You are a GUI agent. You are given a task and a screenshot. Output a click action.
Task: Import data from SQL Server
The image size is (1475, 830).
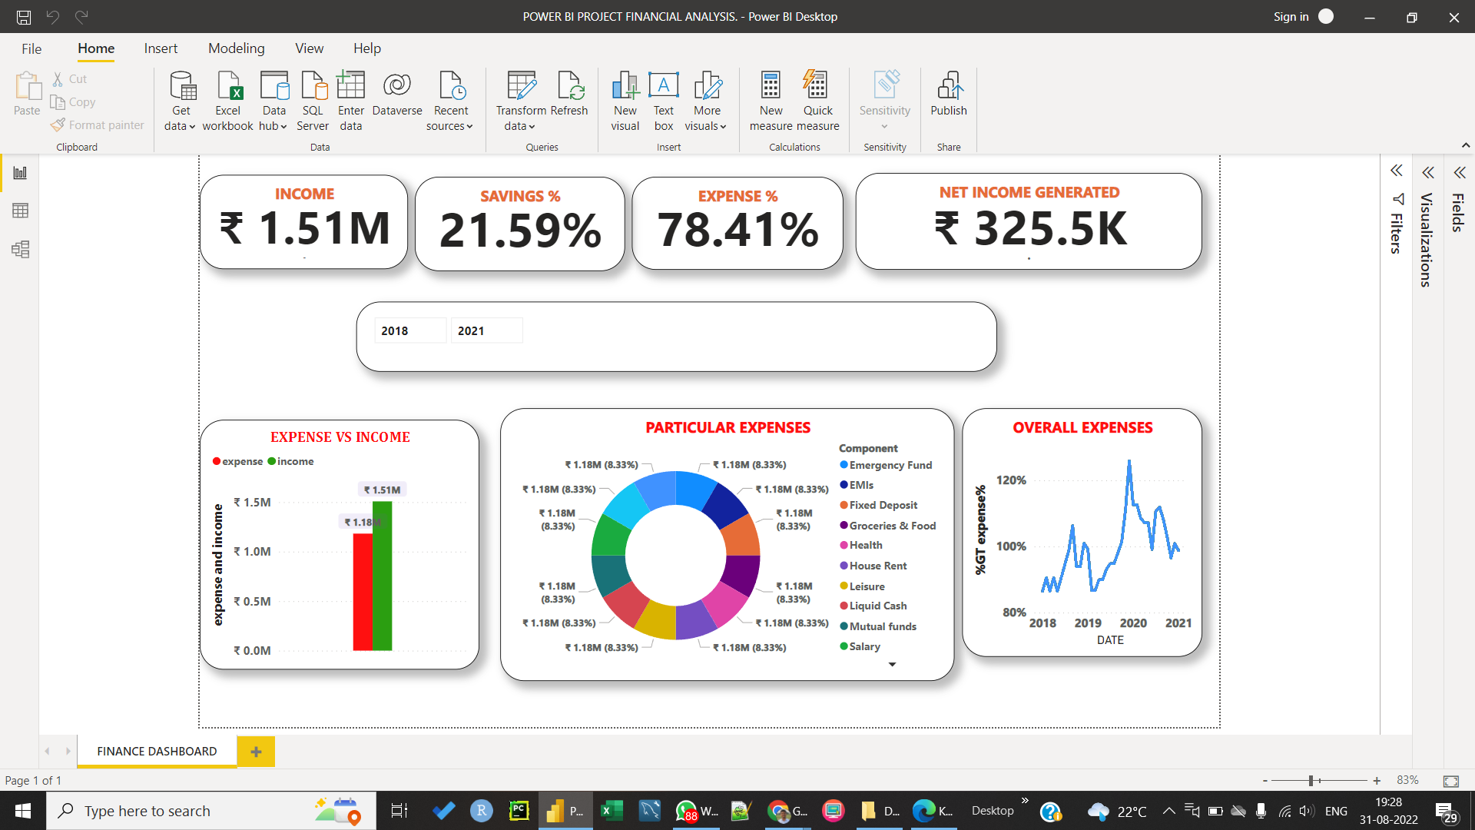tap(313, 100)
